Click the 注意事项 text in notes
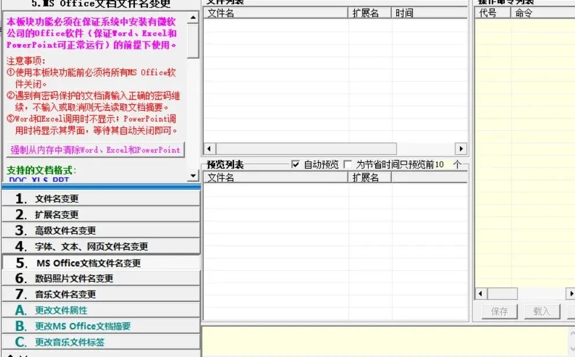This screenshot has height=357, width=575. click(x=25, y=60)
